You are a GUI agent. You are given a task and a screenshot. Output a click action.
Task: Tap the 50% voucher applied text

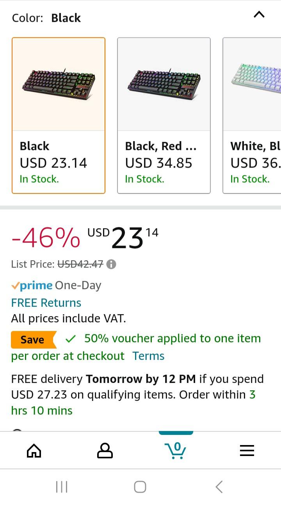tap(172, 338)
